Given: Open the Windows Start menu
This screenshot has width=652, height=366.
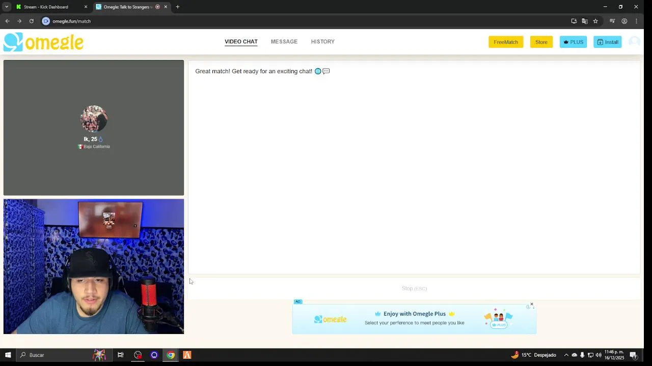Looking at the screenshot, I should (x=8, y=355).
